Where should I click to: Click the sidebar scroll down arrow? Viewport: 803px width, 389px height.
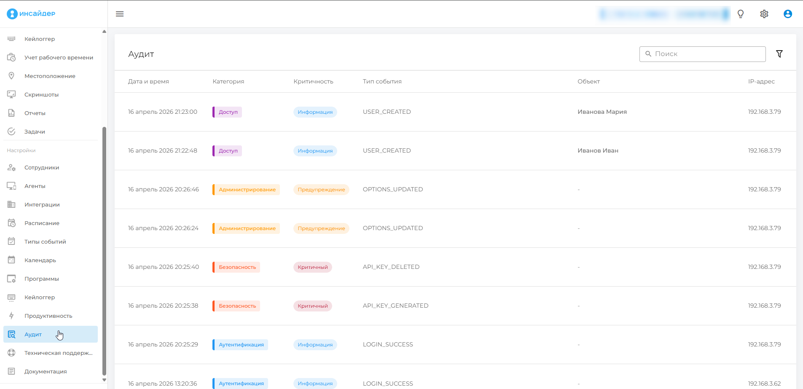pos(104,380)
